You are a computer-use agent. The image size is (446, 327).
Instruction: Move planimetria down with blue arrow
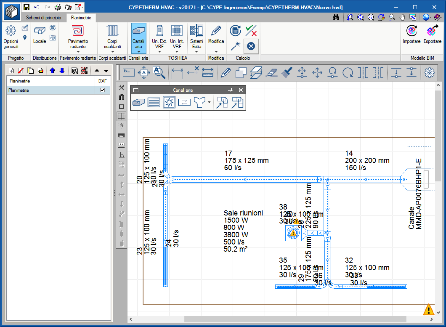click(x=62, y=71)
